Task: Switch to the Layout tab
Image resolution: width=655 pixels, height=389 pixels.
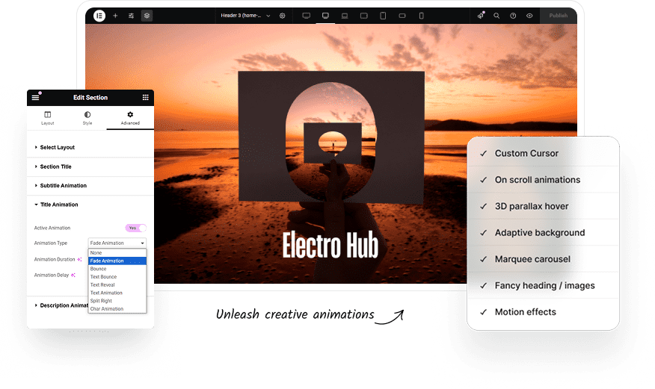Action: click(x=47, y=118)
